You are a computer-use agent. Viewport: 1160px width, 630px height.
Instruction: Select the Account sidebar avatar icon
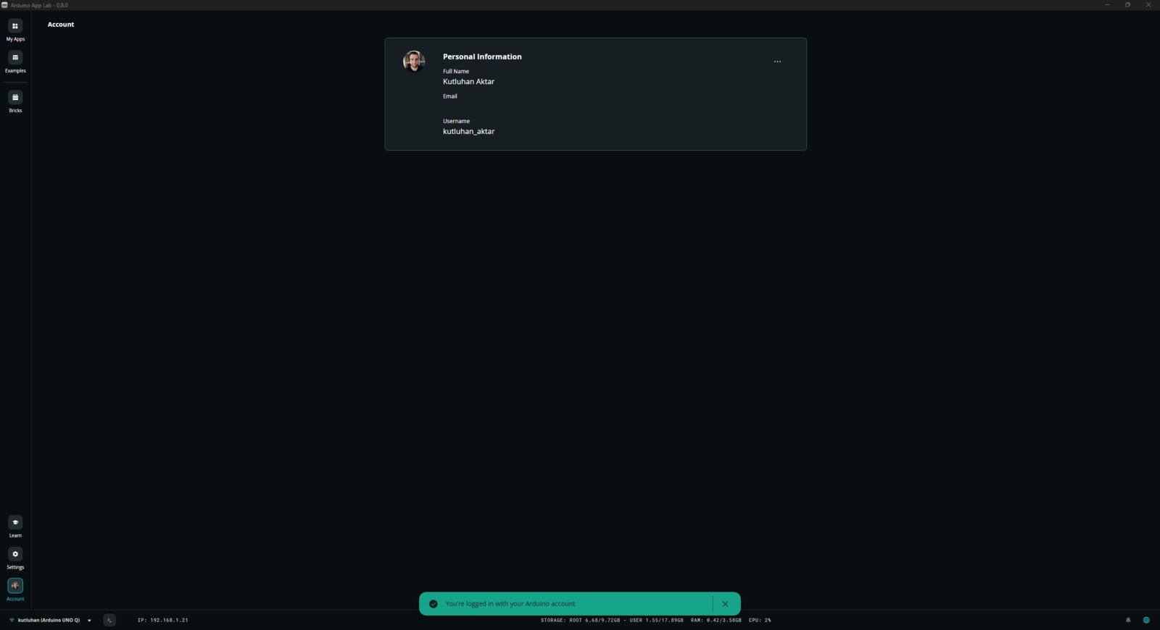coord(15,585)
